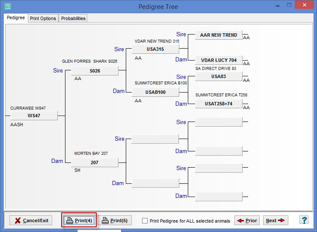Click the USA83 pedigree box

coord(219,76)
